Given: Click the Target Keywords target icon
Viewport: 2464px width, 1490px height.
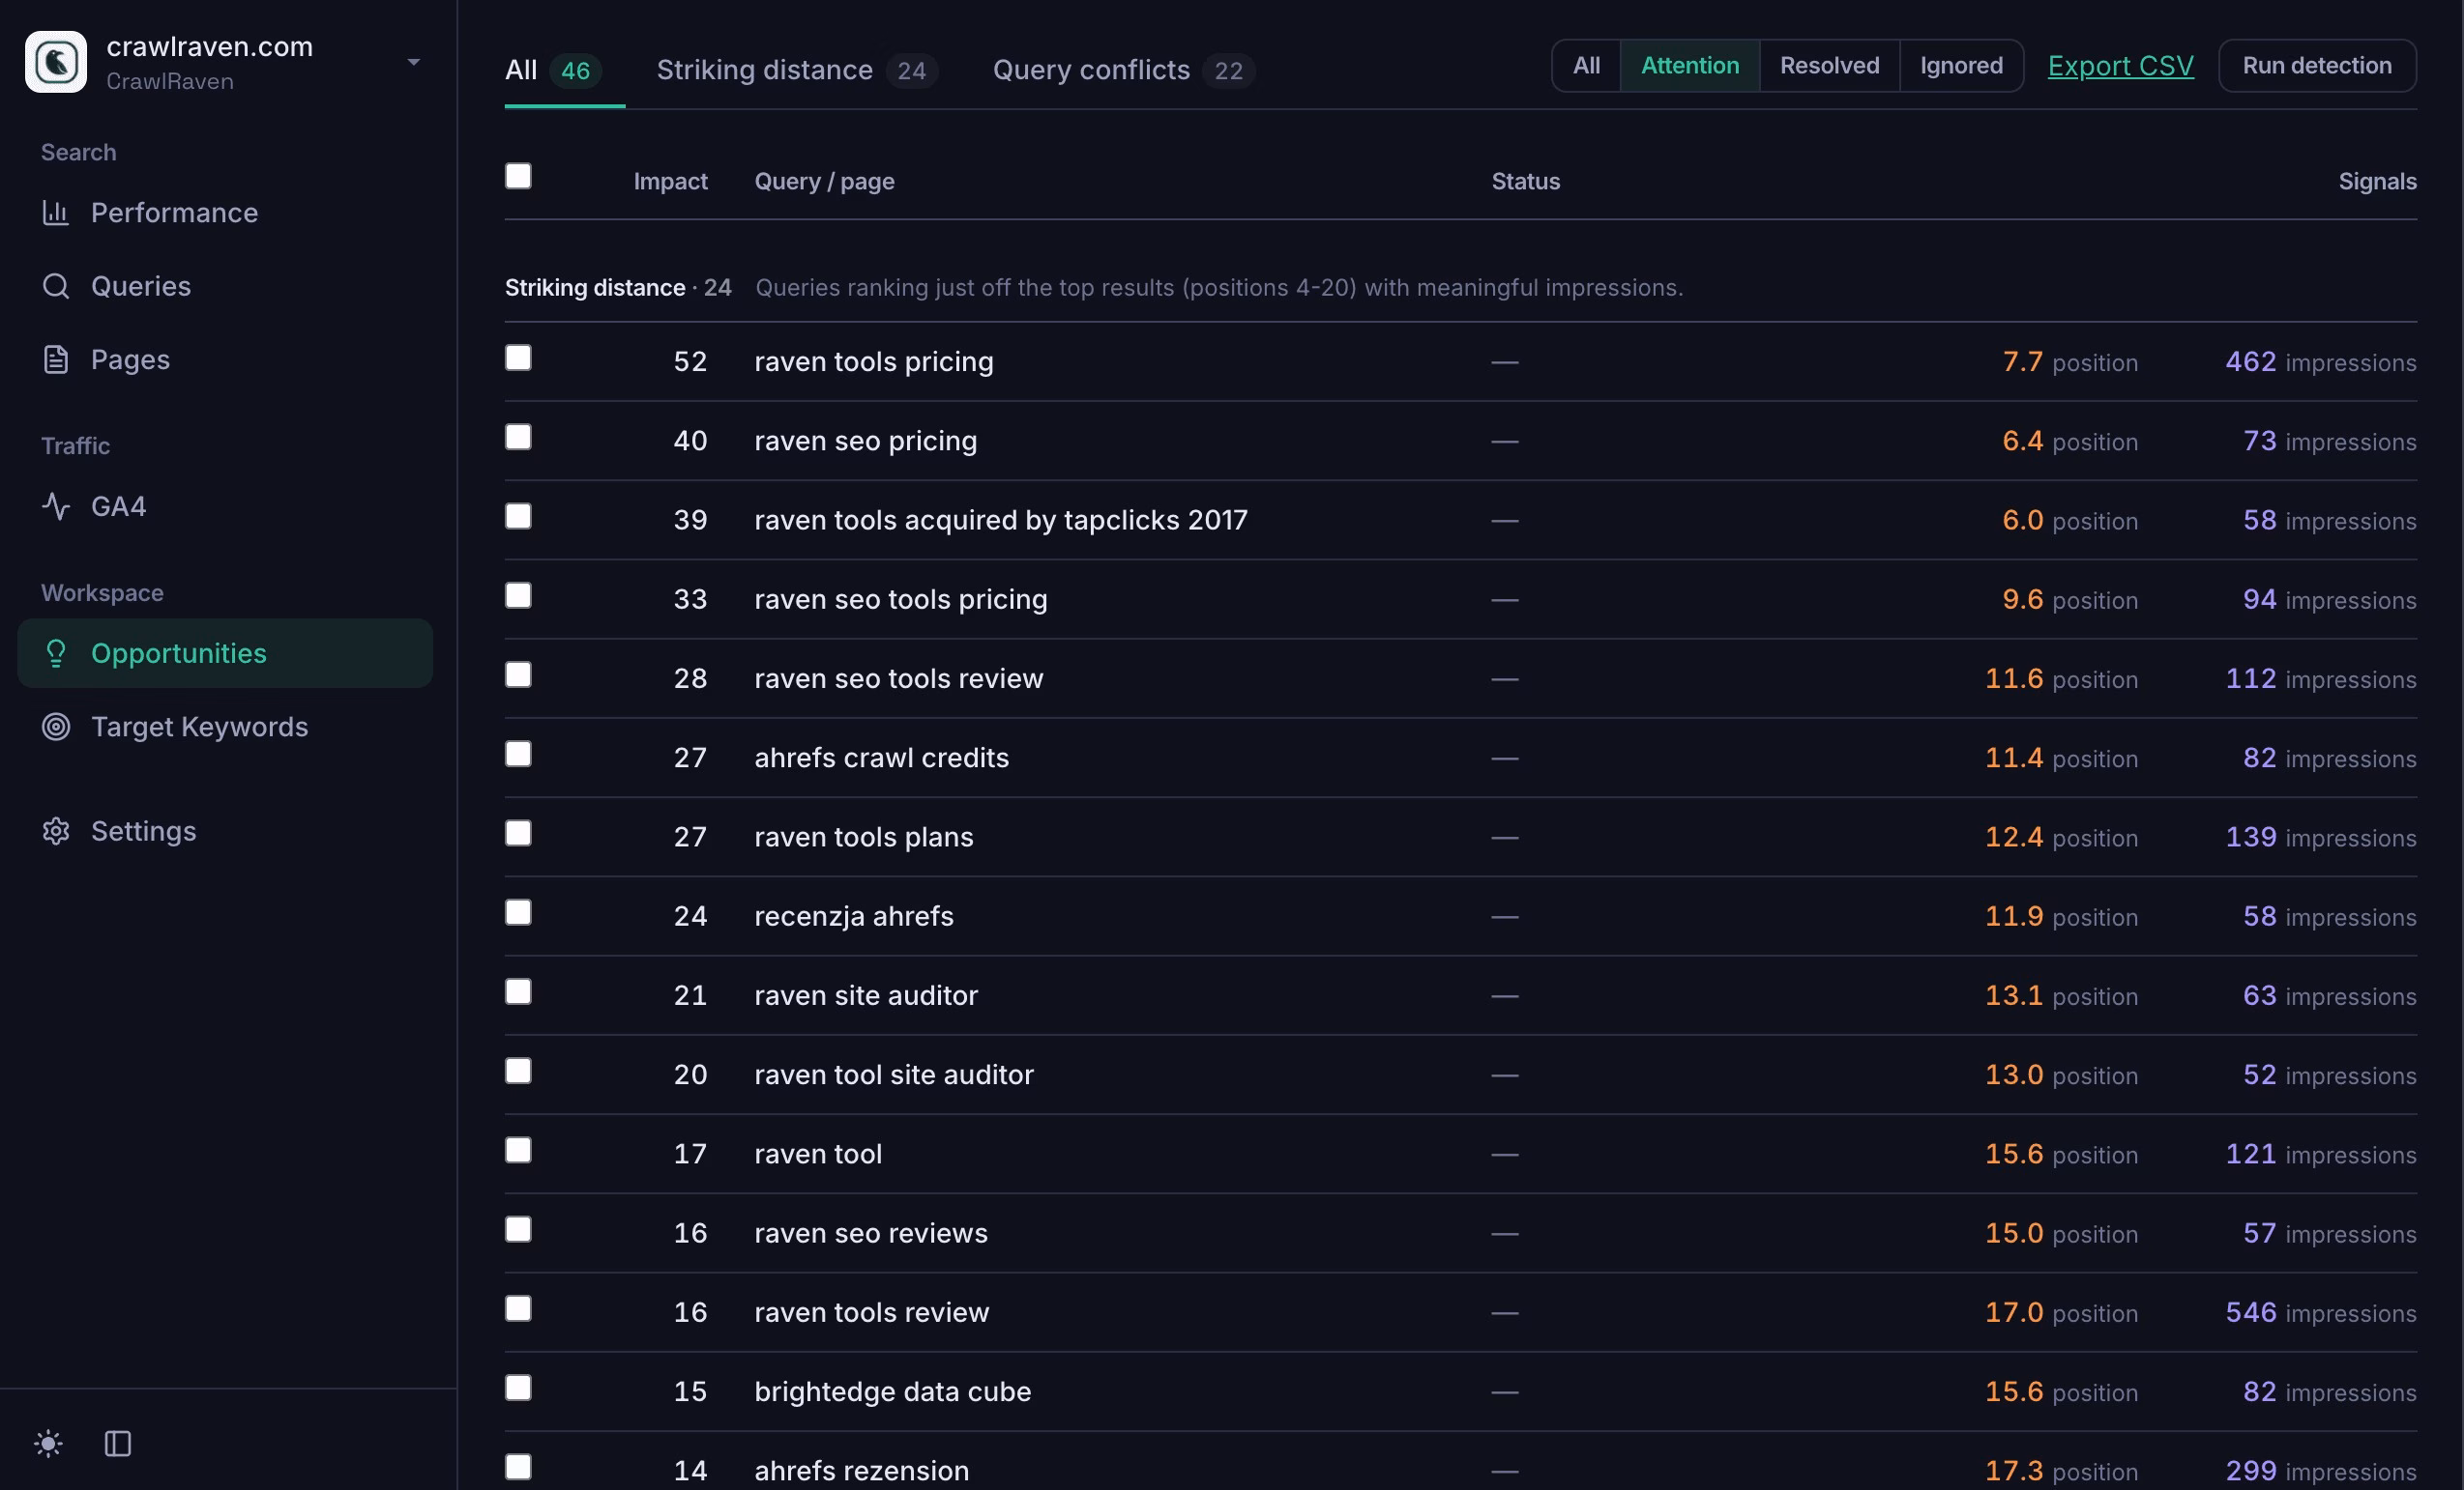Looking at the screenshot, I should pyautogui.click(x=56, y=727).
